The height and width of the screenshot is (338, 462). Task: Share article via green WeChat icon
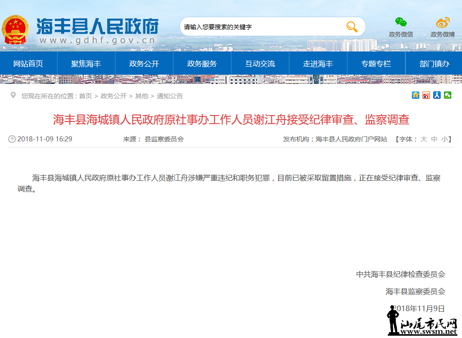coord(448,95)
